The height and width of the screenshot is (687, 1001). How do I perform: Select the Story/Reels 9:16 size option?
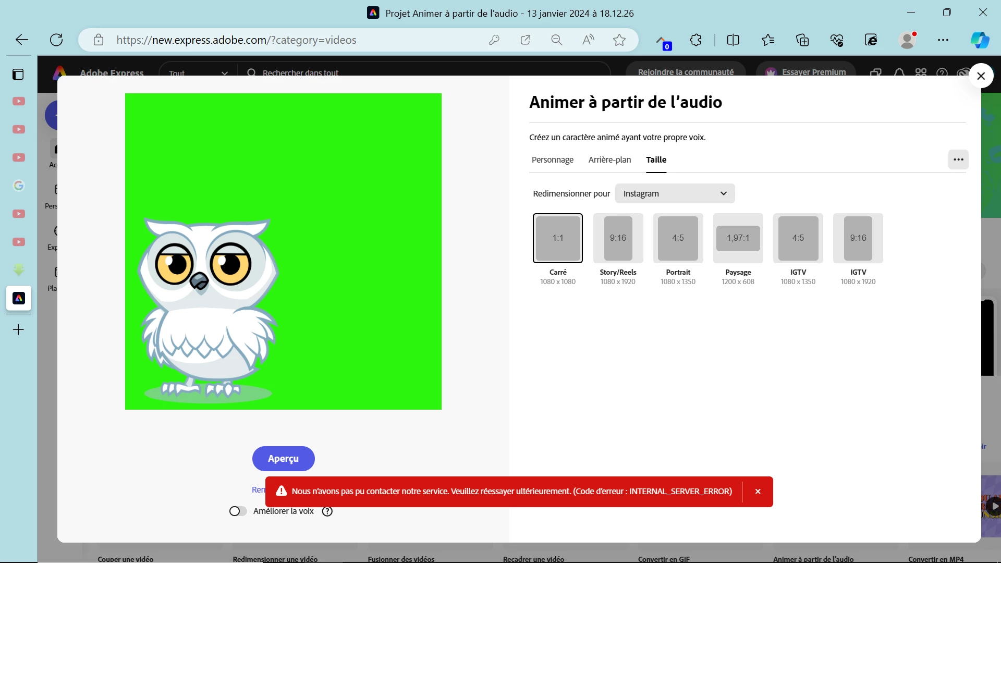[x=618, y=238]
